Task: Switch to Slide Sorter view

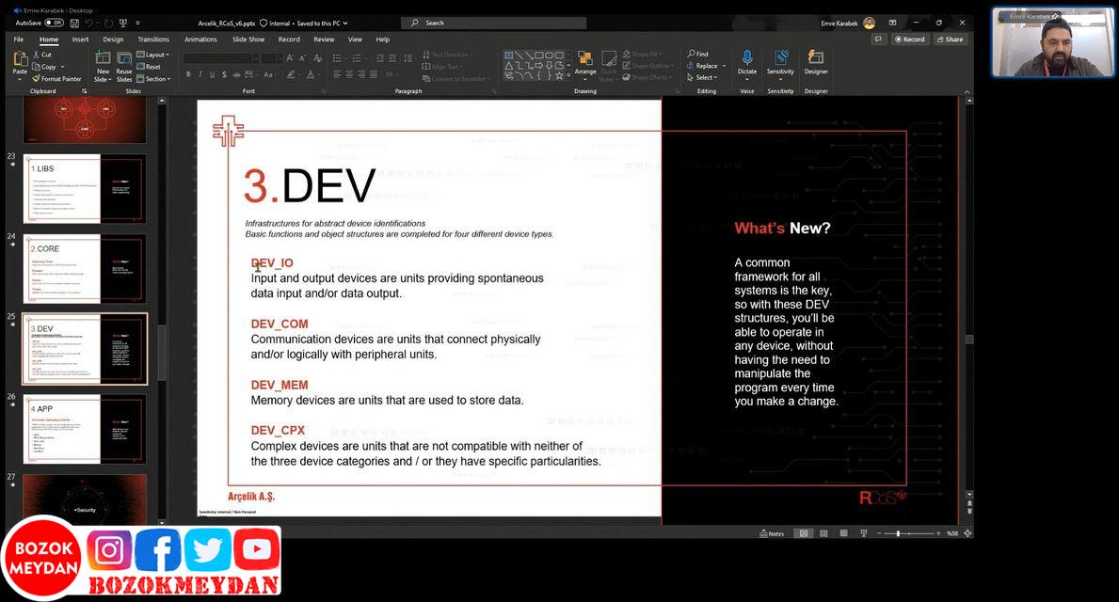Action: coord(823,533)
